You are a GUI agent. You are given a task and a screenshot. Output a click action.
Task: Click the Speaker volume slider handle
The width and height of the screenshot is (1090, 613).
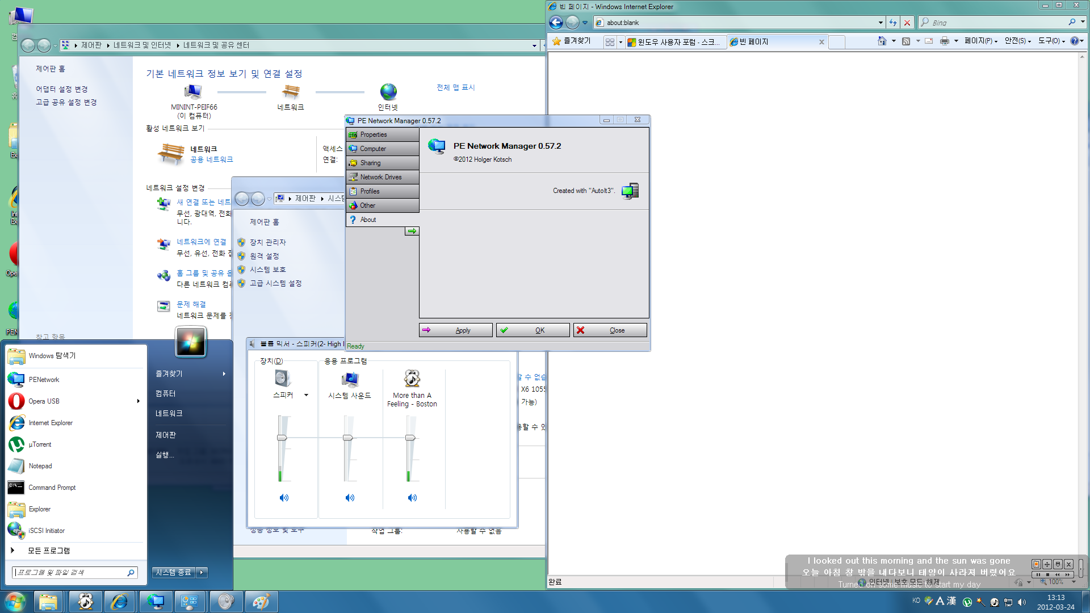coord(282,438)
